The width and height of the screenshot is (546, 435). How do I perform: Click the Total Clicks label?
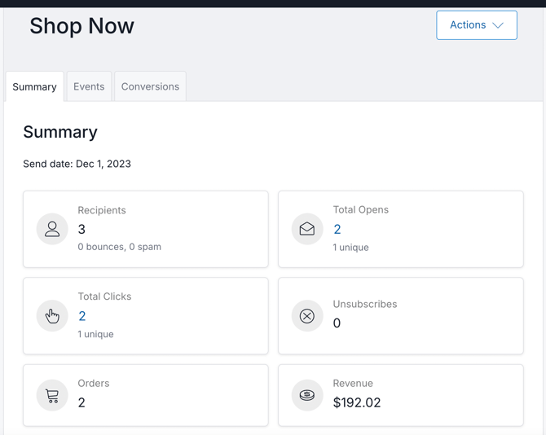pos(104,297)
